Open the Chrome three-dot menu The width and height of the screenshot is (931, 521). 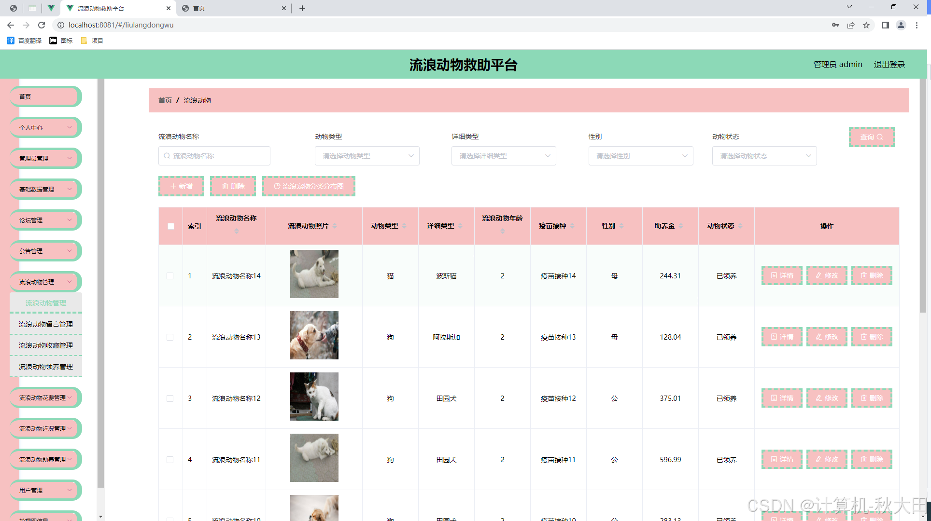click(917, 25)
